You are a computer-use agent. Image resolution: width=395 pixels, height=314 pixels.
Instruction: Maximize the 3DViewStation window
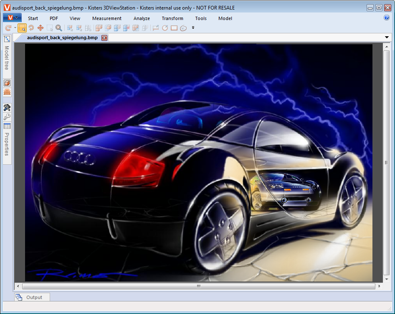click(x=379, y=8)
